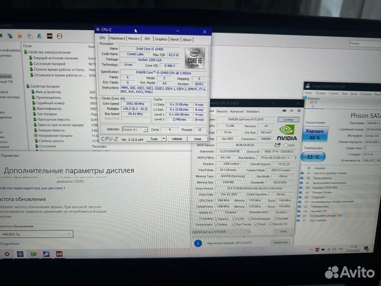Open the About tab in CPU-Z
Viewport: 381px width, 286px height.
click(187, 40)
